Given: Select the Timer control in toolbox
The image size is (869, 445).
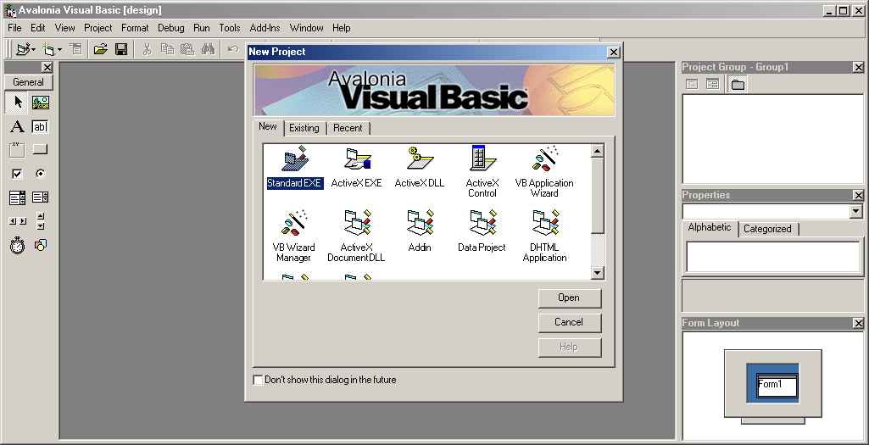Looking at the screenshot, I should coord(17,246).
